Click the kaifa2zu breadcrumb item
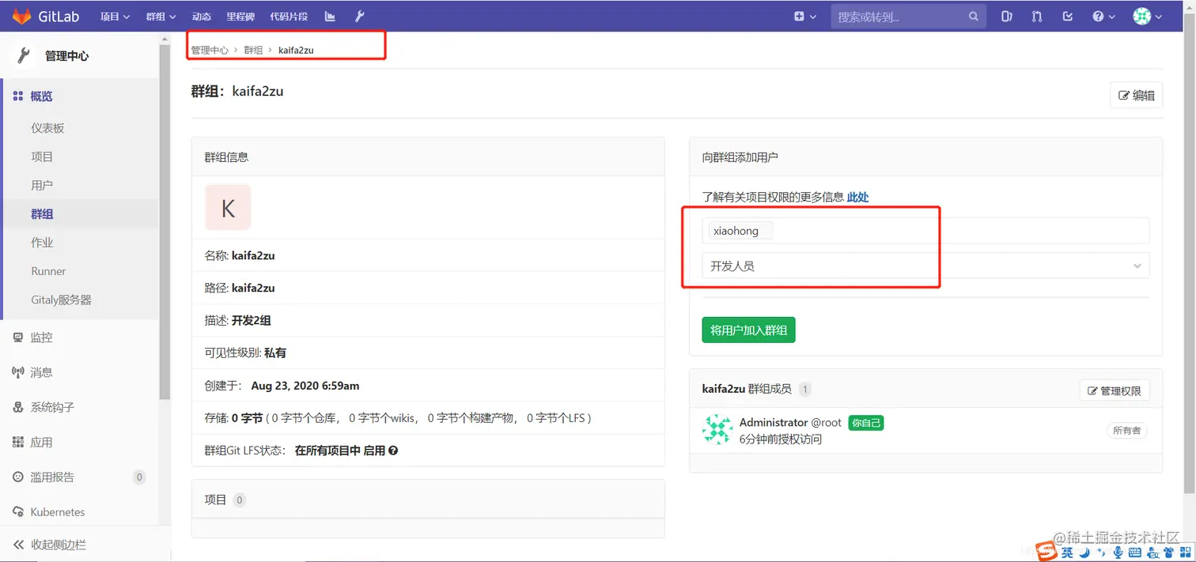This screenshot has width=1196, height=562. click(x=296, y=50)
